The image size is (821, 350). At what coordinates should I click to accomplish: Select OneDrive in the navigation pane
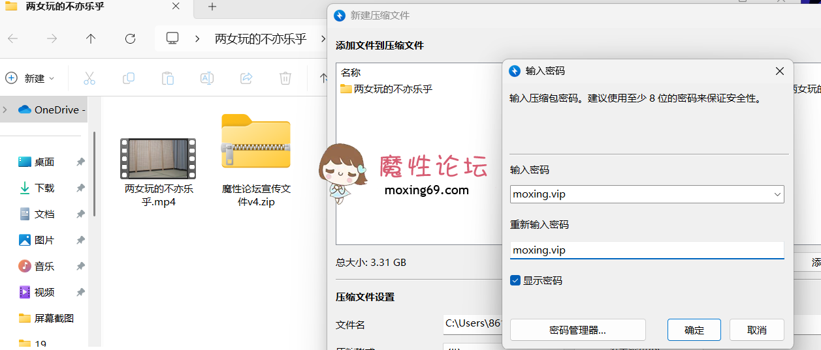(52, 109)
